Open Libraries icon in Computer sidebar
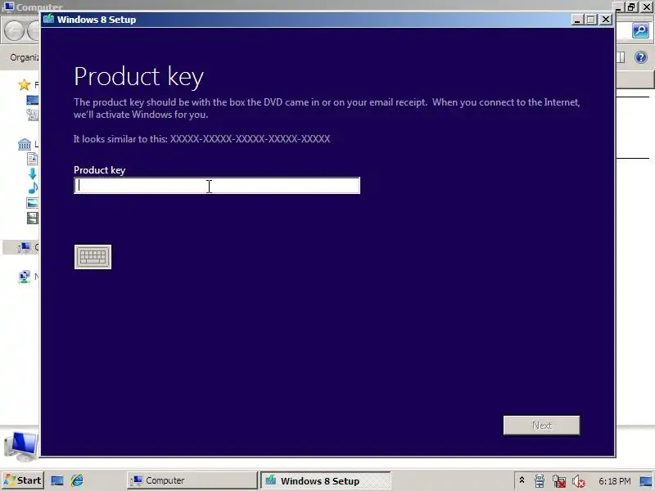The height and width of the screenshot is (491, 655). (x=25, y=145)
